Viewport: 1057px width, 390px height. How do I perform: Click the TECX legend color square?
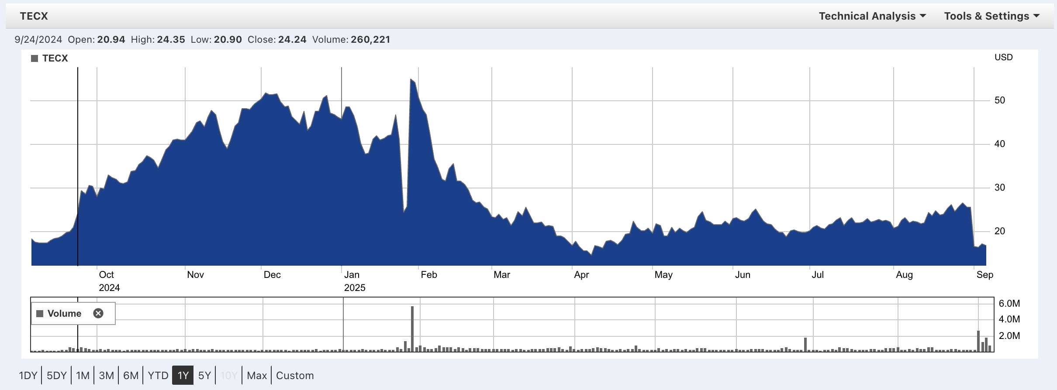[35, 58]
